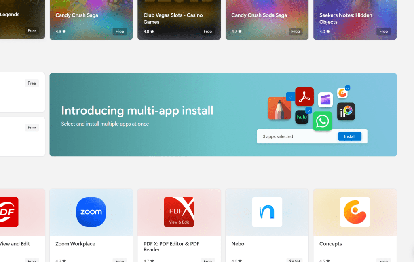Image resolution: width=414 pixels, height=262 pixels.
Task: Select the Clipchamp icon in the banner
Action: (x=325, y=100)
